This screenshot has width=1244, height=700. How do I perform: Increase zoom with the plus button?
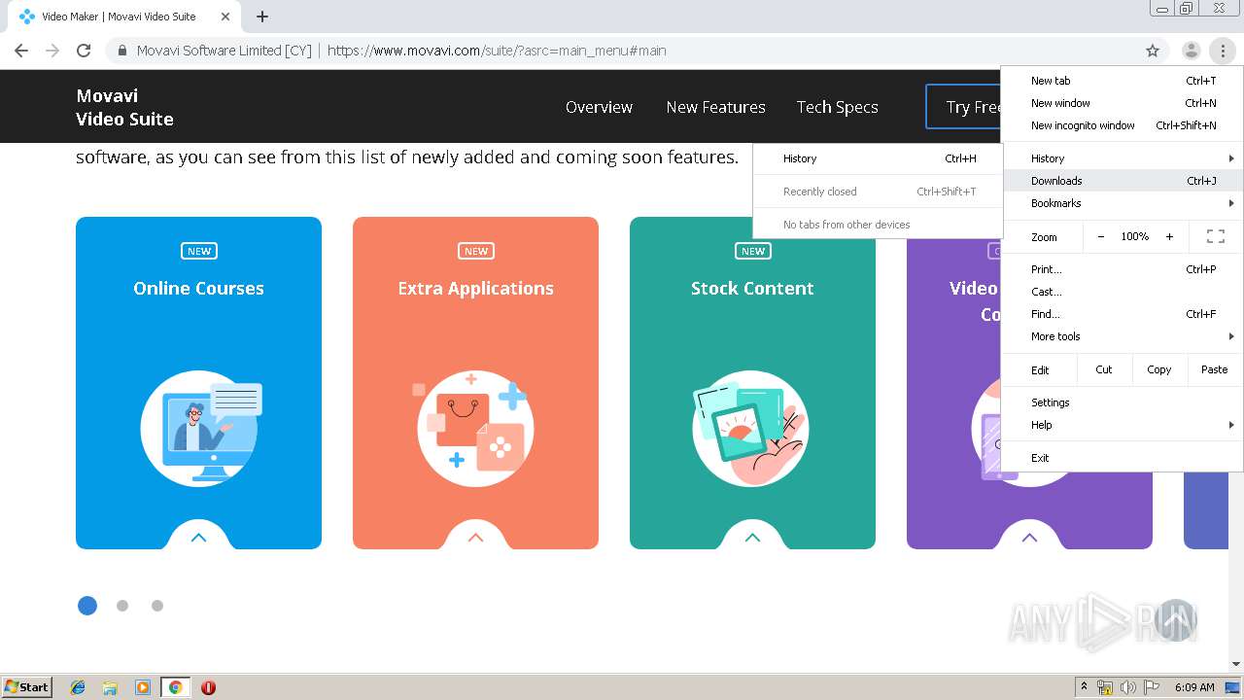(1169, 236)
